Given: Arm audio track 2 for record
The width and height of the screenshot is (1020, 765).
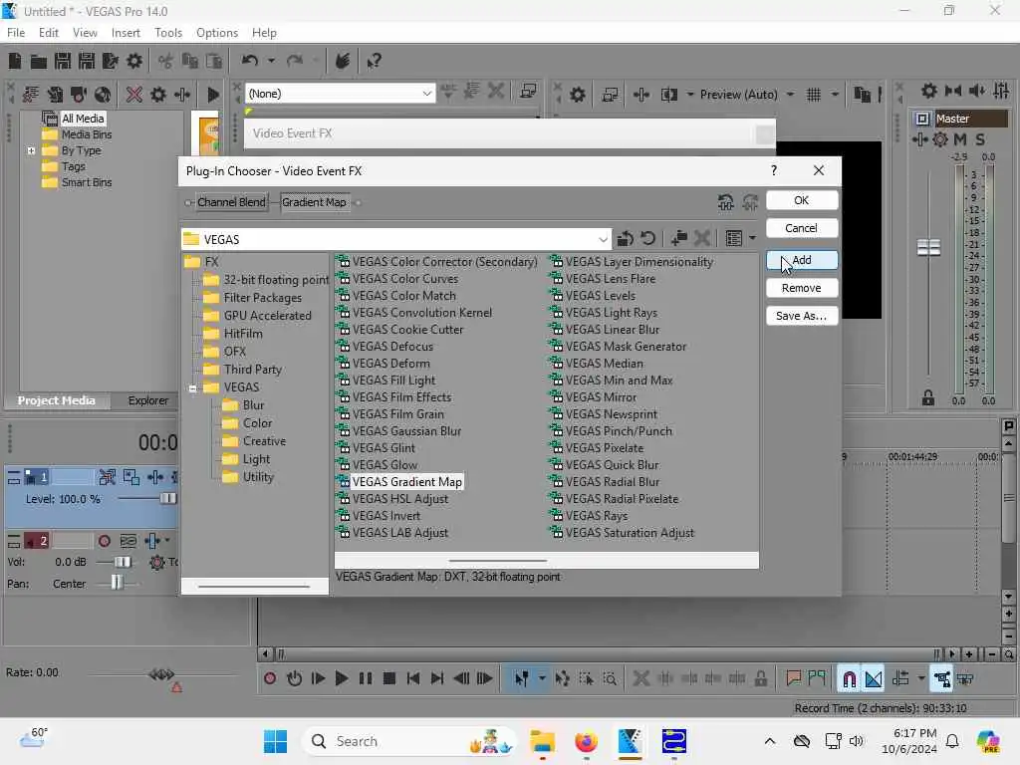Looking at the screenshot, I should (x=104, y=541).
